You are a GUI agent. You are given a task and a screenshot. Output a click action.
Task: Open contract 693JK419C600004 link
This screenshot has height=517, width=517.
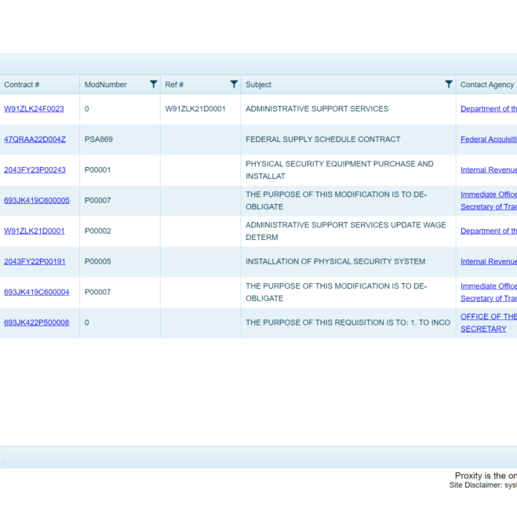[x=37, y=292]
